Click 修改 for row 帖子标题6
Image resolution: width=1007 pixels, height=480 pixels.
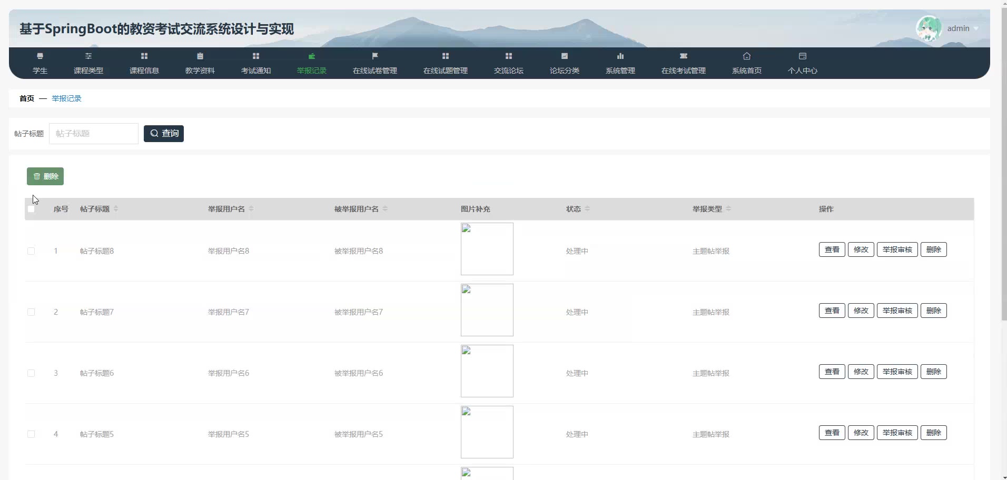pyautogui.click(x=861, y=372)
